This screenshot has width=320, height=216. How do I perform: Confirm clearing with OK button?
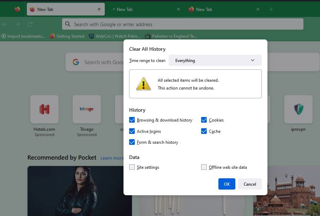(227, 184)
